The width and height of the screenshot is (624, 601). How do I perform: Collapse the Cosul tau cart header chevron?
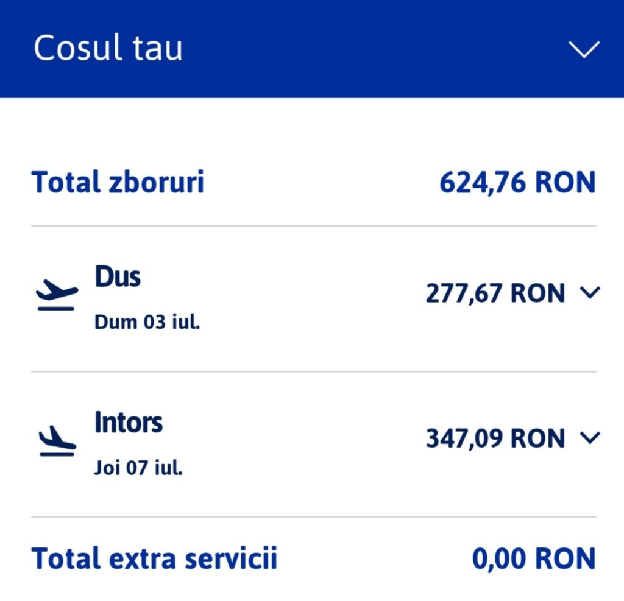click(584, 49)
